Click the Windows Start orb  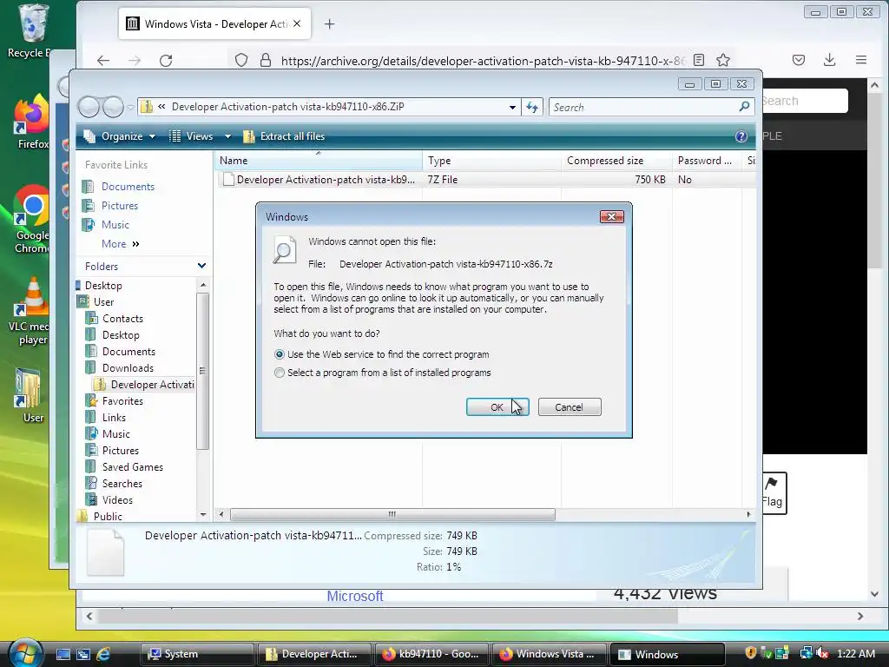click(25, 653)
